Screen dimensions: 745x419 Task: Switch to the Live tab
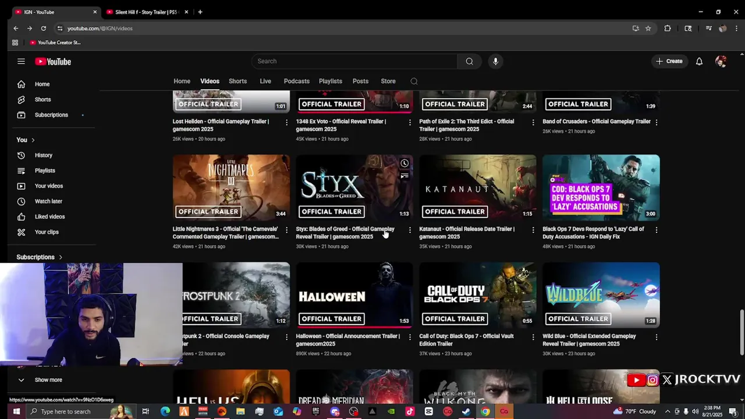tap(265, 81)
